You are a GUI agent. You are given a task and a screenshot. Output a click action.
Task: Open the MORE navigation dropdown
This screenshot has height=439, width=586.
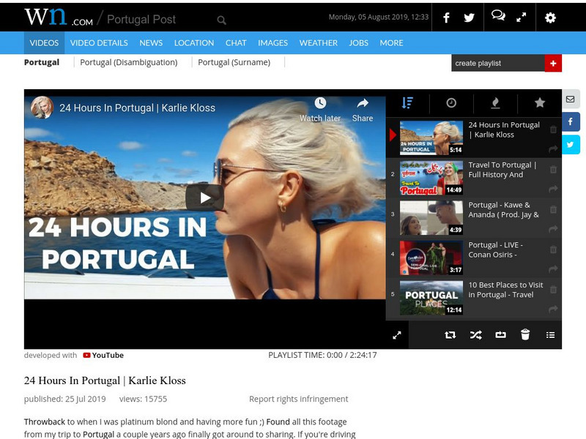391,42
